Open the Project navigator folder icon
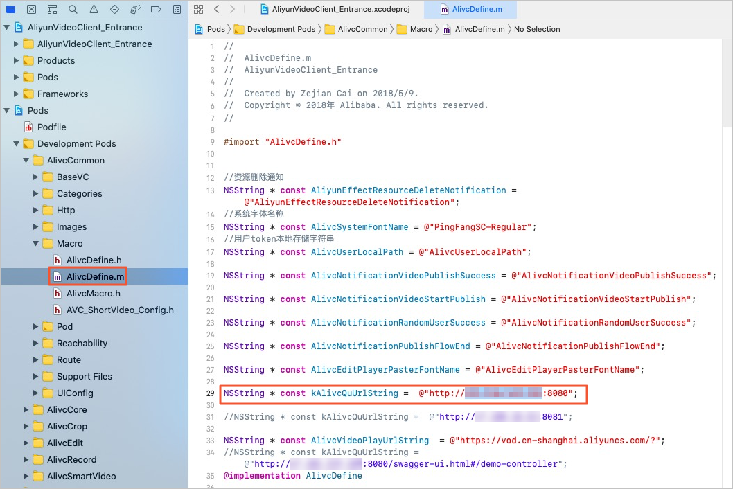733x489 pixels. click(10, 9)
